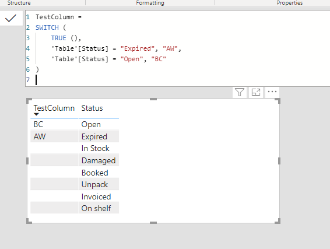The height and width of the screenshot is (249, 330).
Task: Click the "Open" string in the formula
Action: coord(132,59)
